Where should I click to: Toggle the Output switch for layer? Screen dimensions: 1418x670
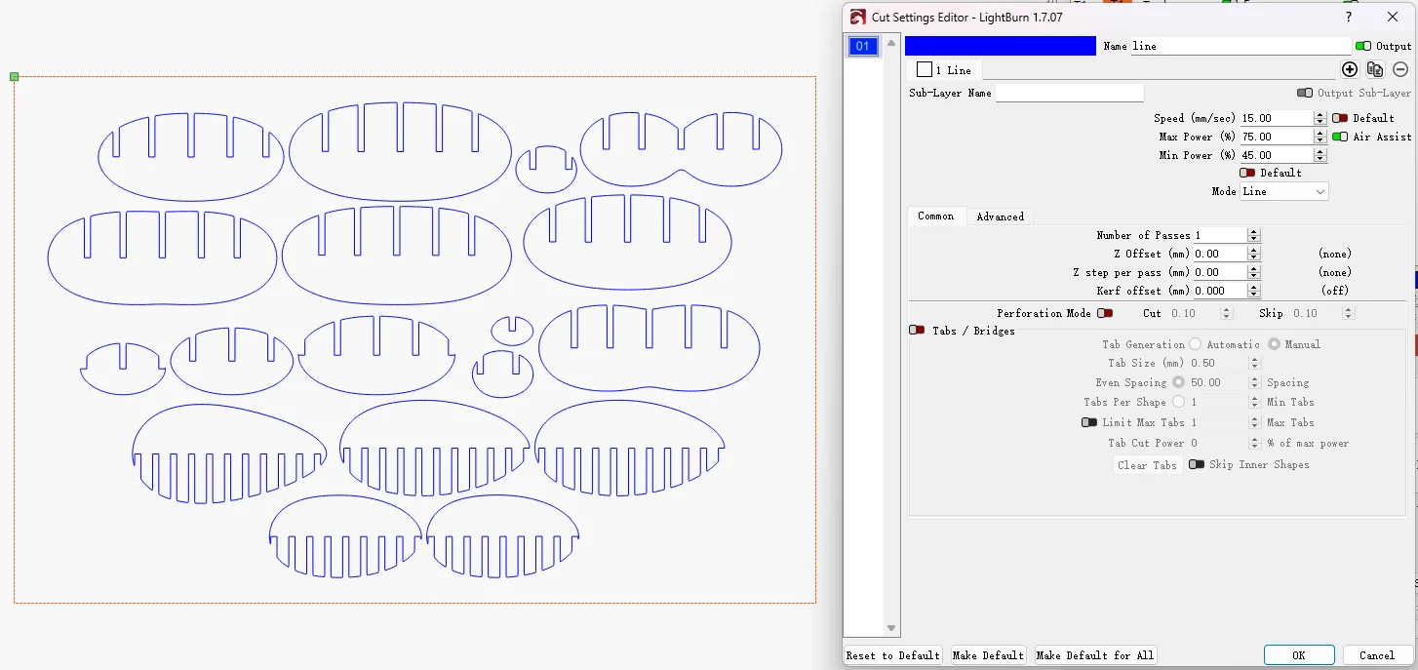(x=1363, y=46)
